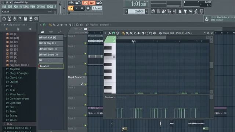Open the Piano roll options menu arrow
The height and width of the screenshot is (132, 235).
[x=106, y=33]
